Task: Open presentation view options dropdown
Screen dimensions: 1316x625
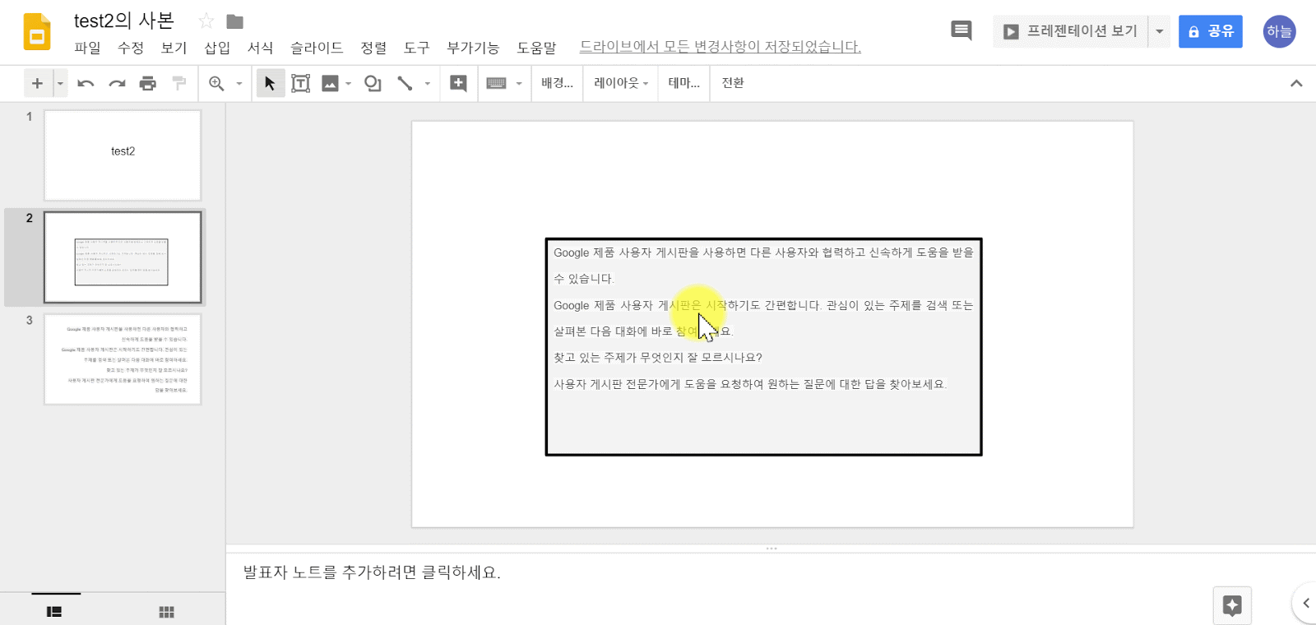Action: coord(1159,31)
